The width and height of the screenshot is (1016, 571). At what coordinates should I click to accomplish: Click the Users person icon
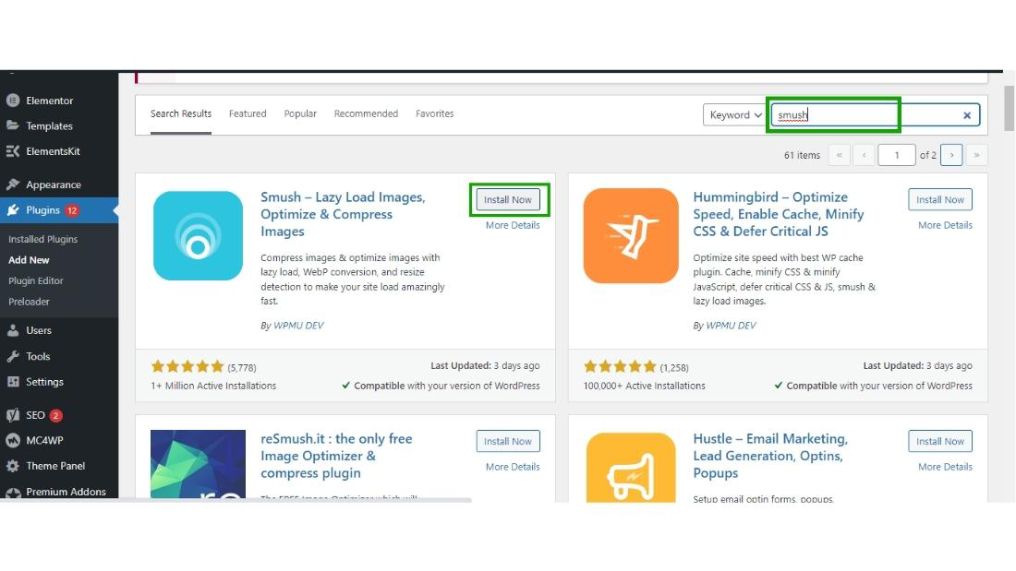click(x=13, y=330)
